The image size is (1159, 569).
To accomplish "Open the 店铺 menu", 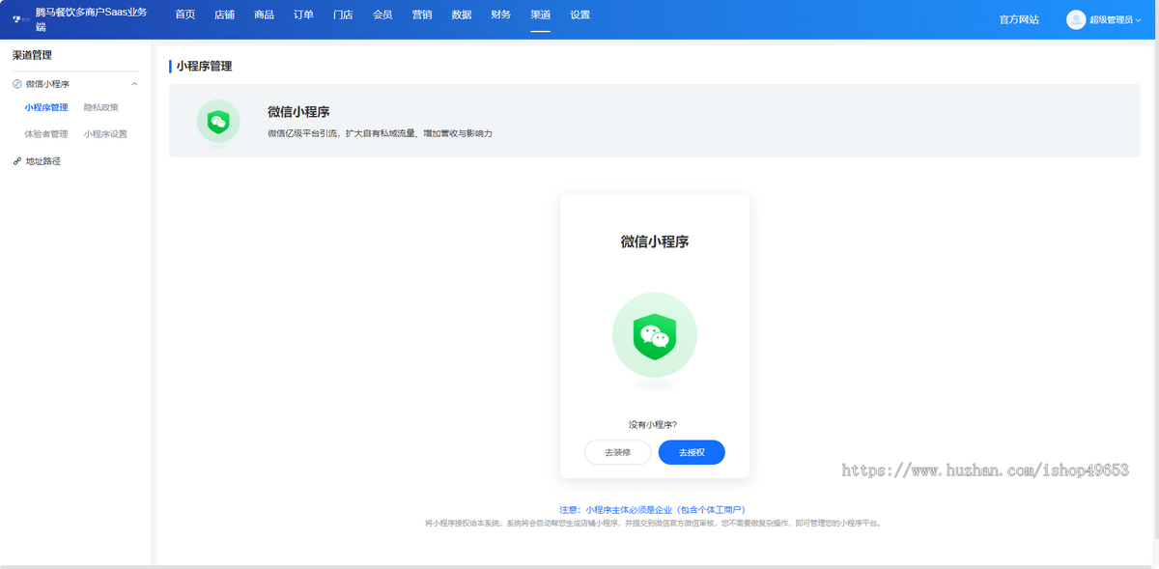I will click(224, 14).
